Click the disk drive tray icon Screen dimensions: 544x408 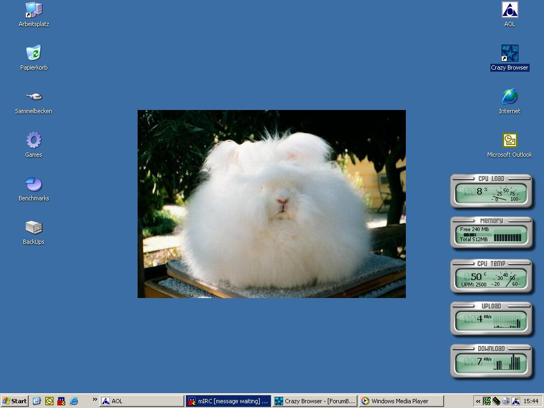coord(506,401)
